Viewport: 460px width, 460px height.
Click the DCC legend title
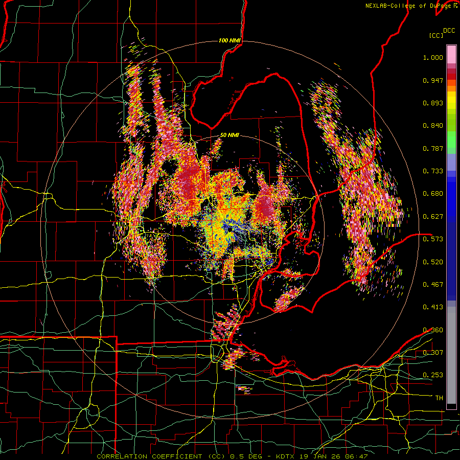tap(449, 31)
